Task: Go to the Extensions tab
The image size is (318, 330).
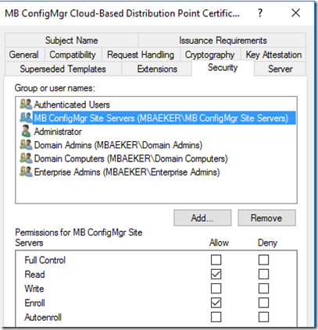Action: point(157,69)
